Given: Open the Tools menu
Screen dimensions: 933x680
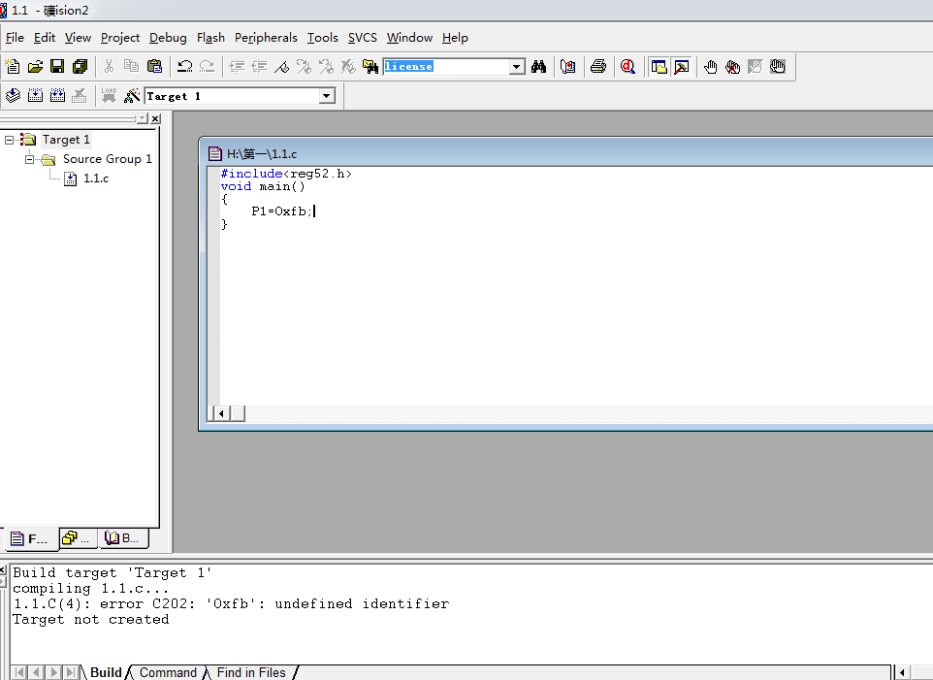Looking at the screenshot, I should [x=323, y=38].
